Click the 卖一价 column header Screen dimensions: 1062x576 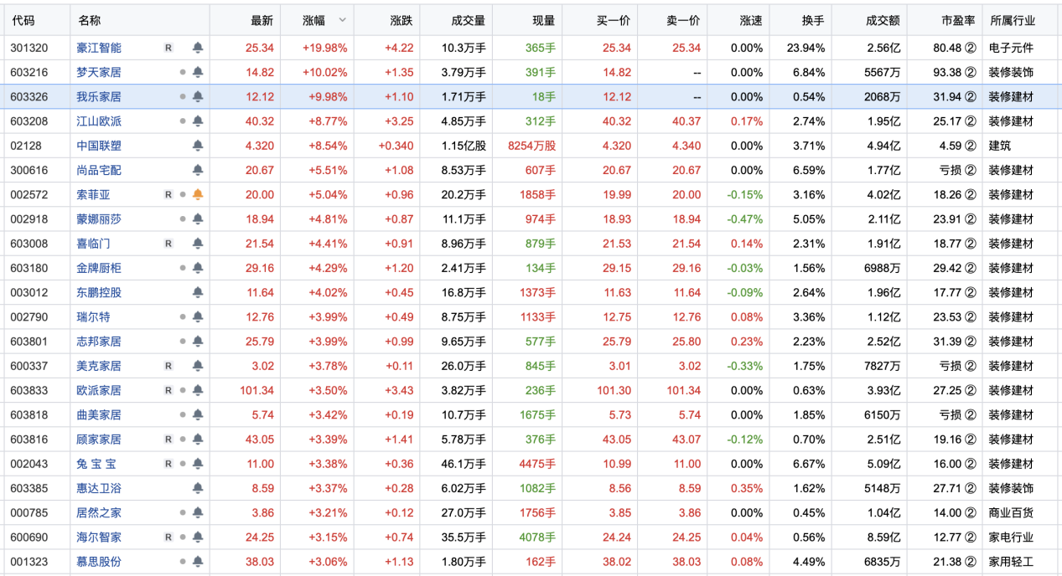(683, 19)
